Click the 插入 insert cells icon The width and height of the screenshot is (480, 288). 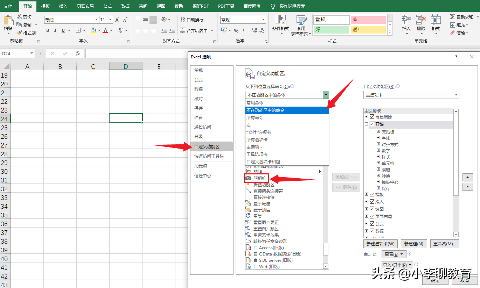(x=406, y=20)
